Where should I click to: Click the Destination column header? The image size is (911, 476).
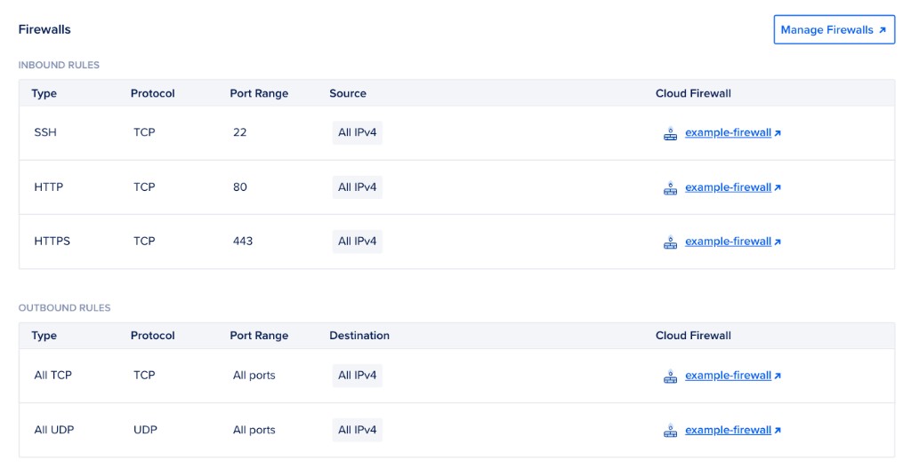[x=359, y=336]
